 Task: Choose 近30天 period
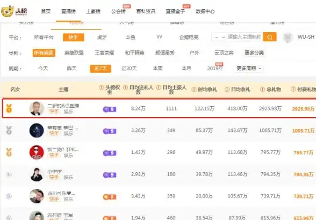129,69
